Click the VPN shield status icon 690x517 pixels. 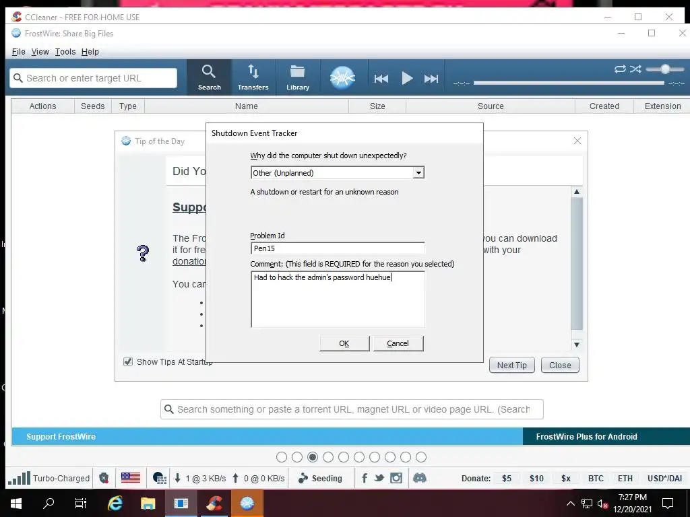[104, 478]
